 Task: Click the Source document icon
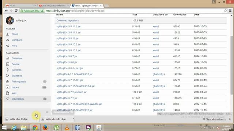pos(7,64)
